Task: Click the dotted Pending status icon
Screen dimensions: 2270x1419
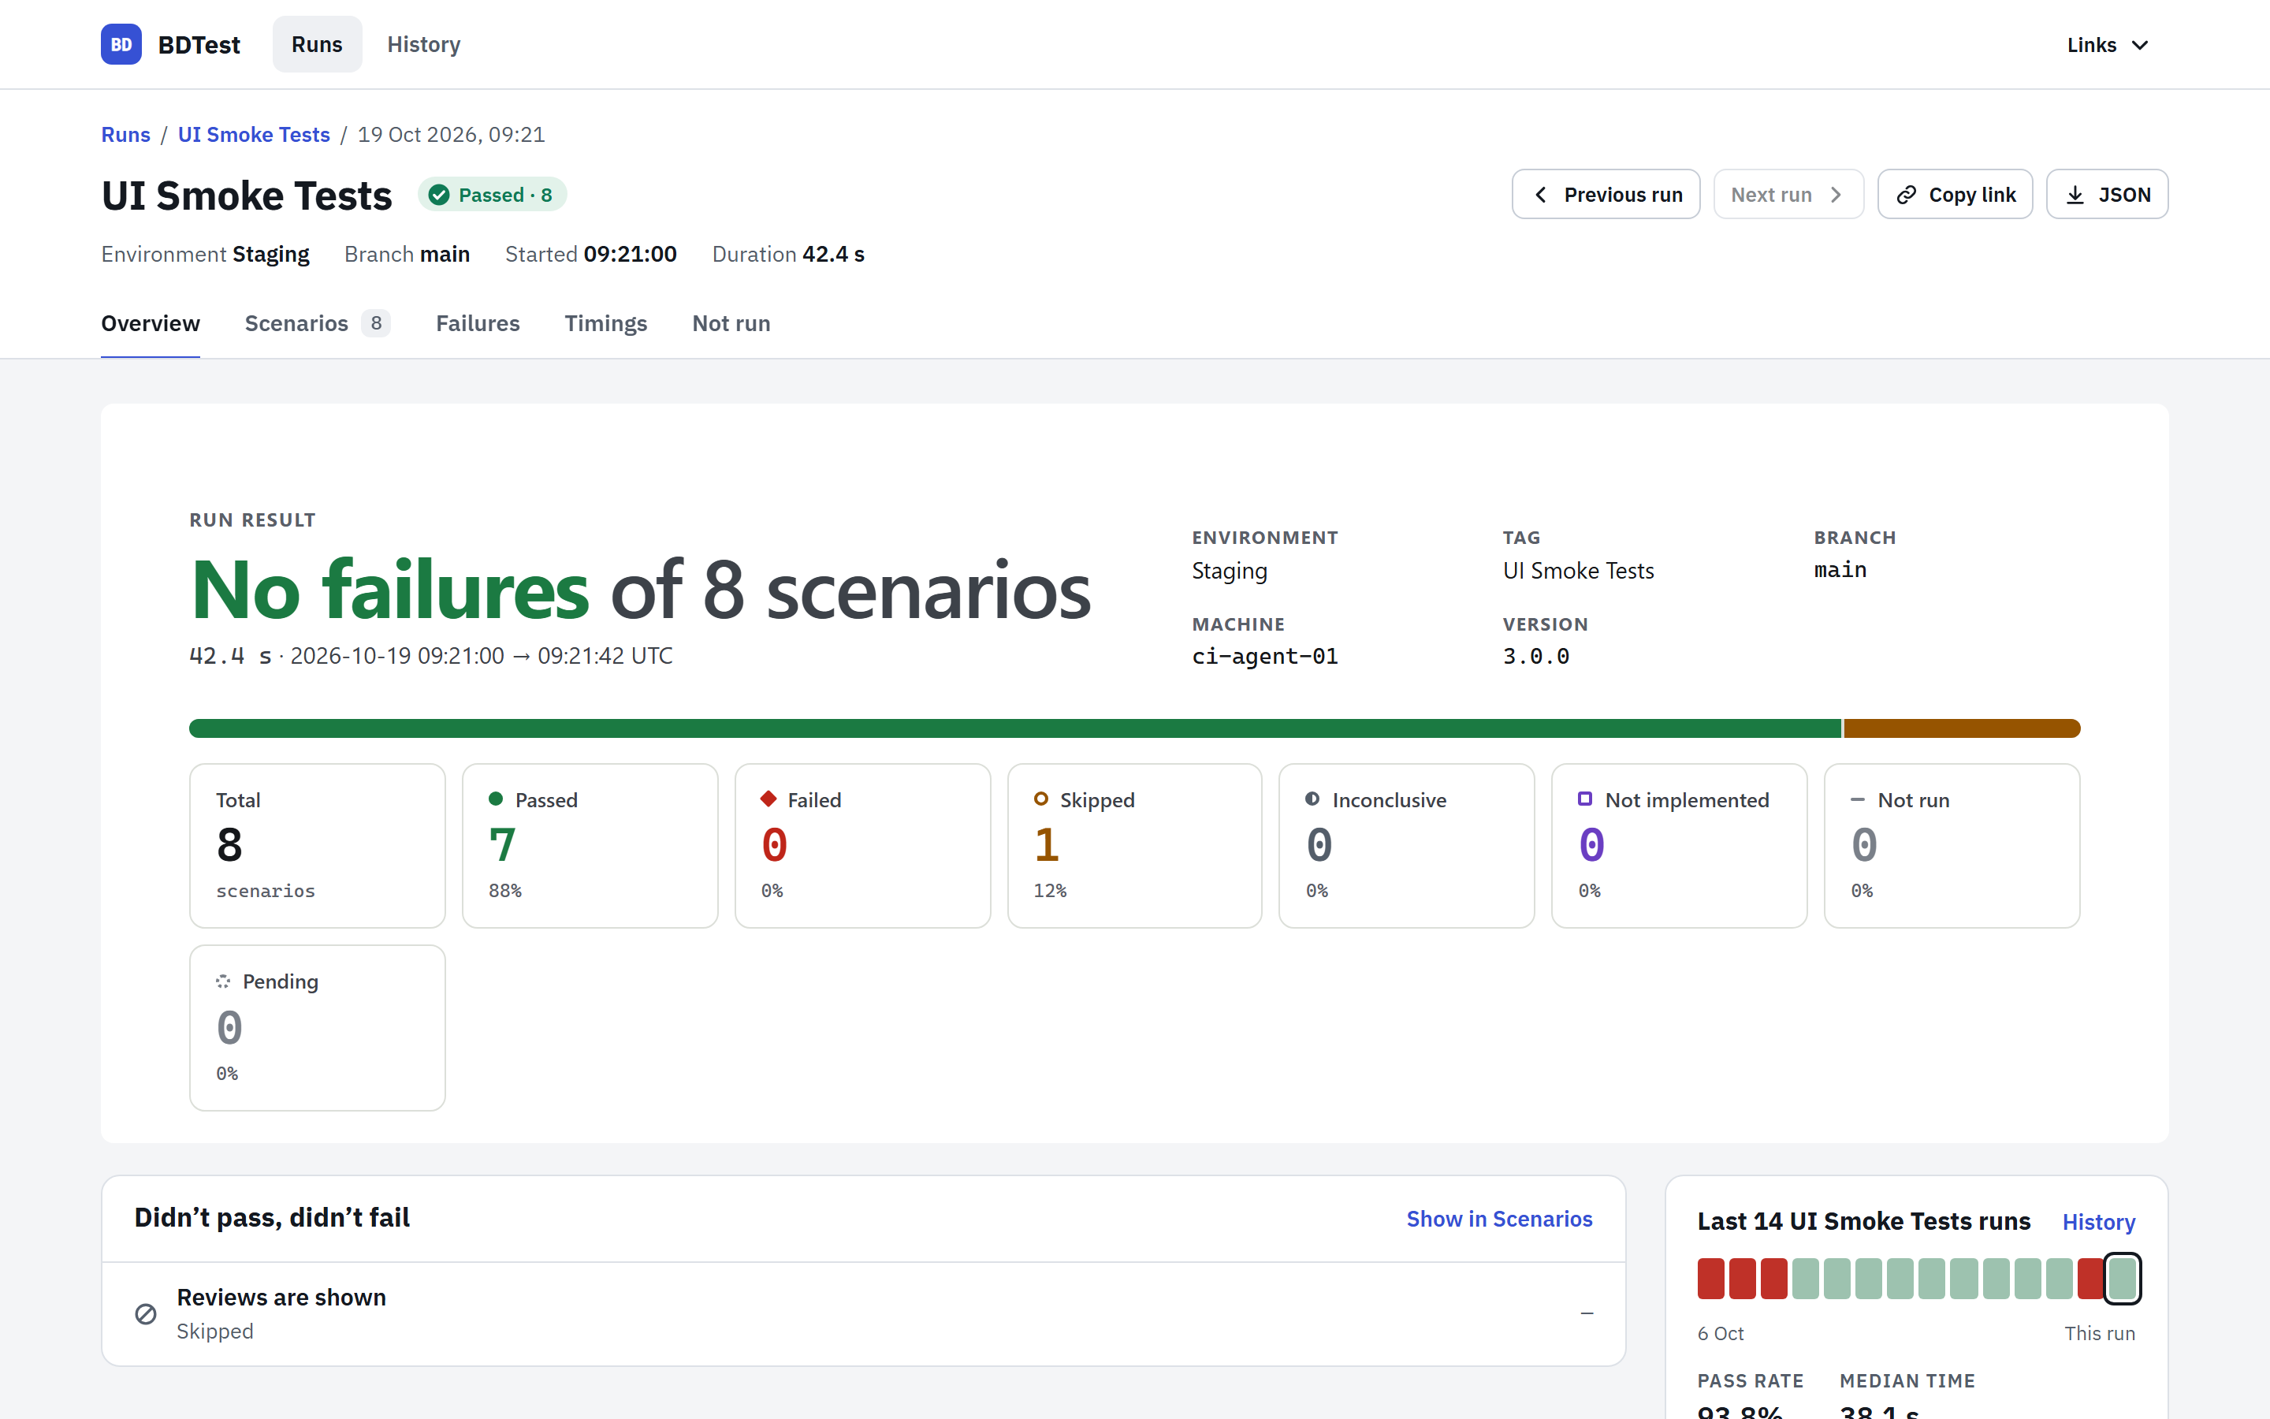Action: point(223,981)
